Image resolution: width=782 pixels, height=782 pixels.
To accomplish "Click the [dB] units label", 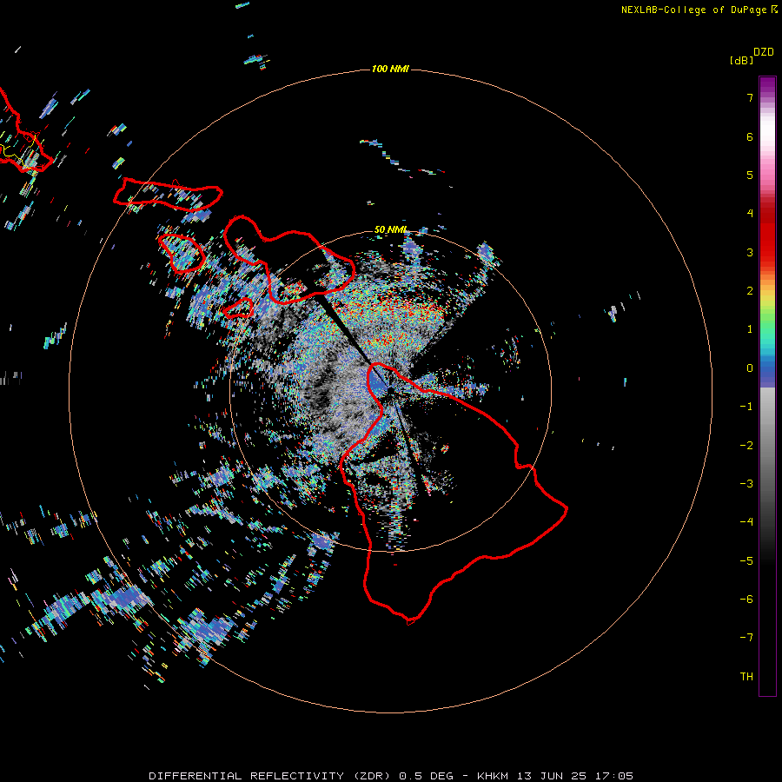I will point(741,60).
